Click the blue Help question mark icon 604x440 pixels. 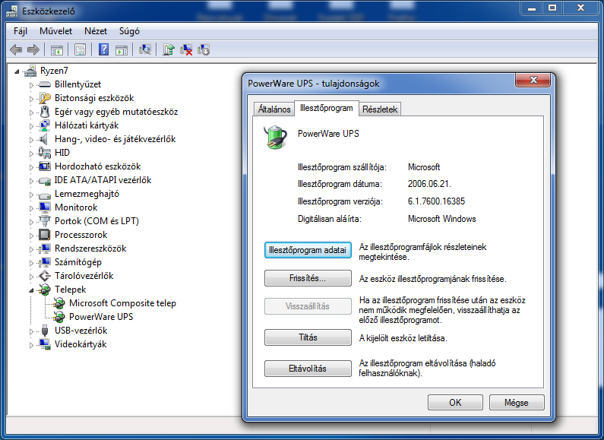pos(103,49)
